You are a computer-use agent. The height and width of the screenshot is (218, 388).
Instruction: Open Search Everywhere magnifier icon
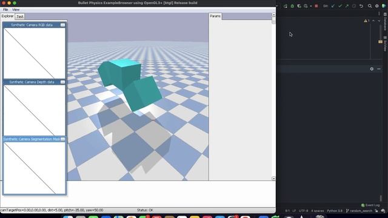[x=370, y=6]
